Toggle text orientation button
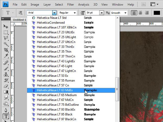The image size is (163, 122). (x=20, y=13)
